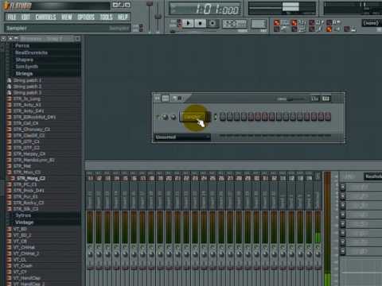Start playback with the Play button
382x286 pixels.
coord(188,24)
